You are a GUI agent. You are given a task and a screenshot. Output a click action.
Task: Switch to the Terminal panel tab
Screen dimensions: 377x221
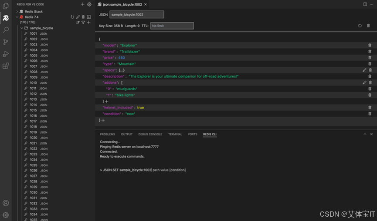[175, 134]
